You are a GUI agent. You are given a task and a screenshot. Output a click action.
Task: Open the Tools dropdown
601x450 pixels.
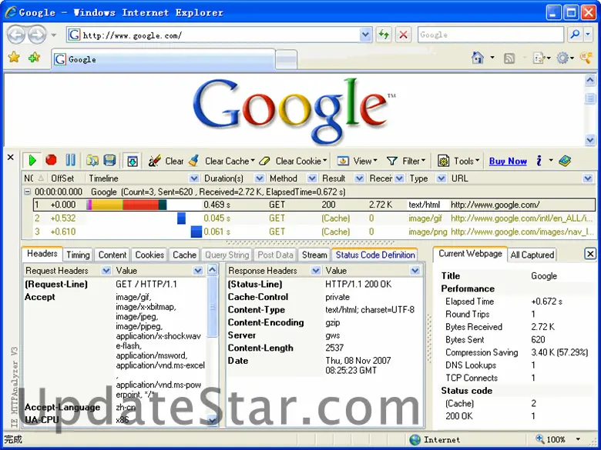click(458, 161)
